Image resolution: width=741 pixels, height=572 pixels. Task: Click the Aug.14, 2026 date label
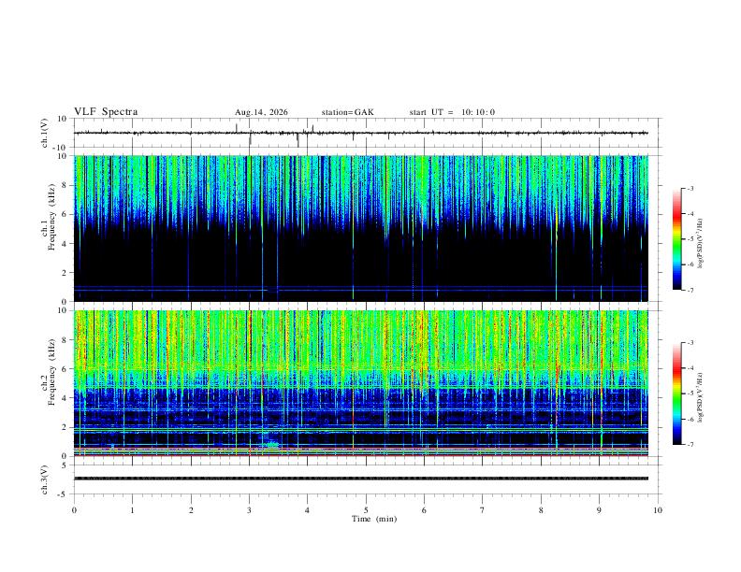click(261, 112)
